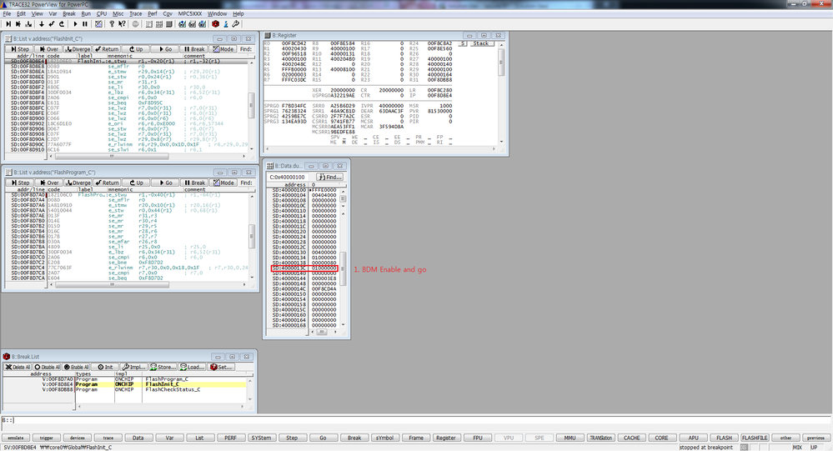Click the B:: command line input
Image resolution: width=833 pixels, height=451 pixels.
416,420
